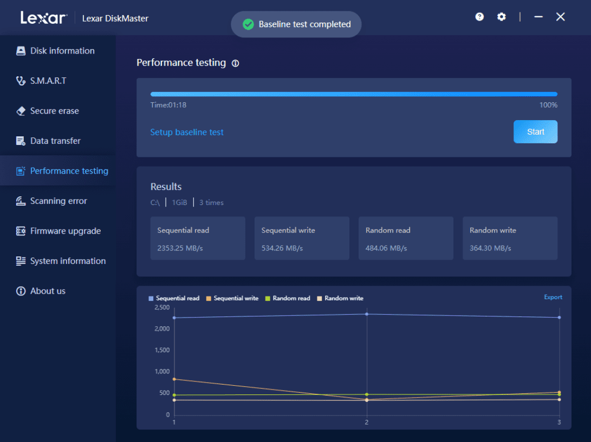Close the Lexar DiskMaster window
Image resolution: width=591 pixels, height=442 pixels.
pyautogui.click(x=561, y=17)
